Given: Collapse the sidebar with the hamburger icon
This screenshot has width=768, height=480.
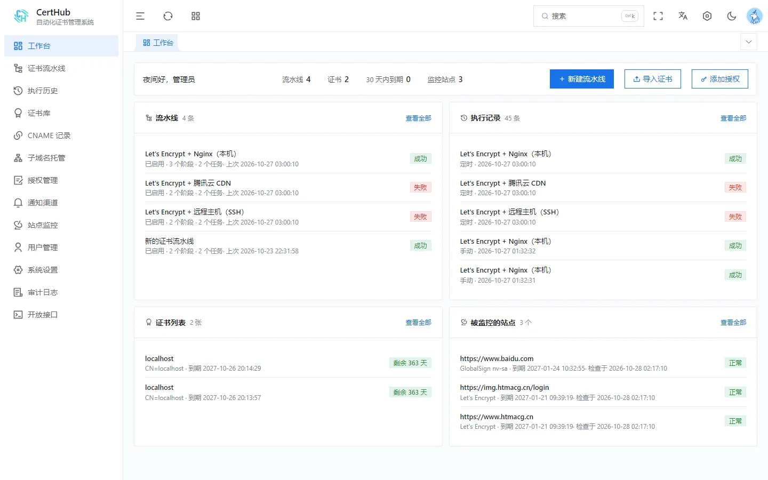Looking at the screenshot, I should click(140, 16).
